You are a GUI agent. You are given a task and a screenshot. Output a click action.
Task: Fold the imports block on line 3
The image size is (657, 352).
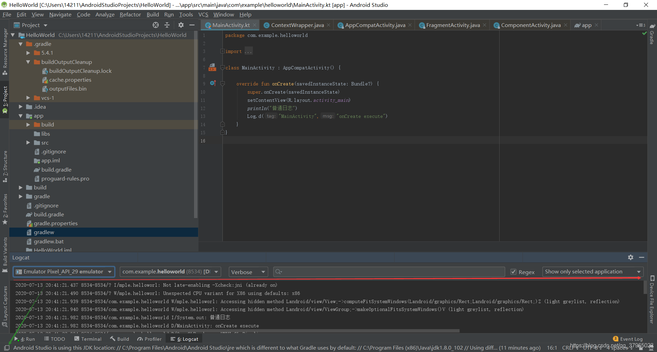(x=222, y=51)
